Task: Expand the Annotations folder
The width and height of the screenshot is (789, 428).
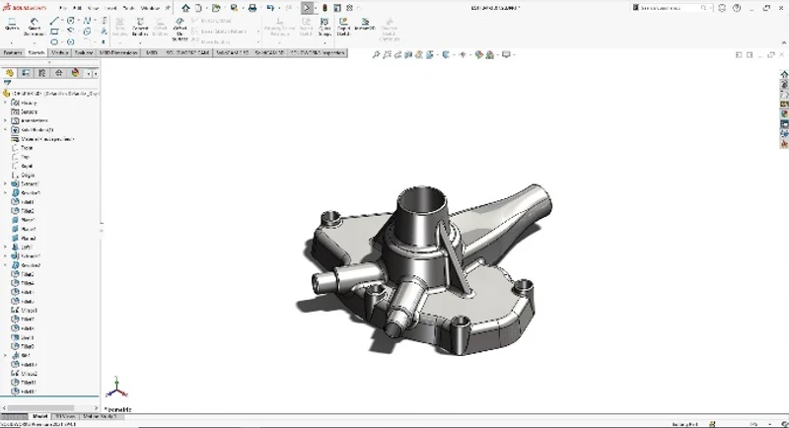Action: point(6,120)
